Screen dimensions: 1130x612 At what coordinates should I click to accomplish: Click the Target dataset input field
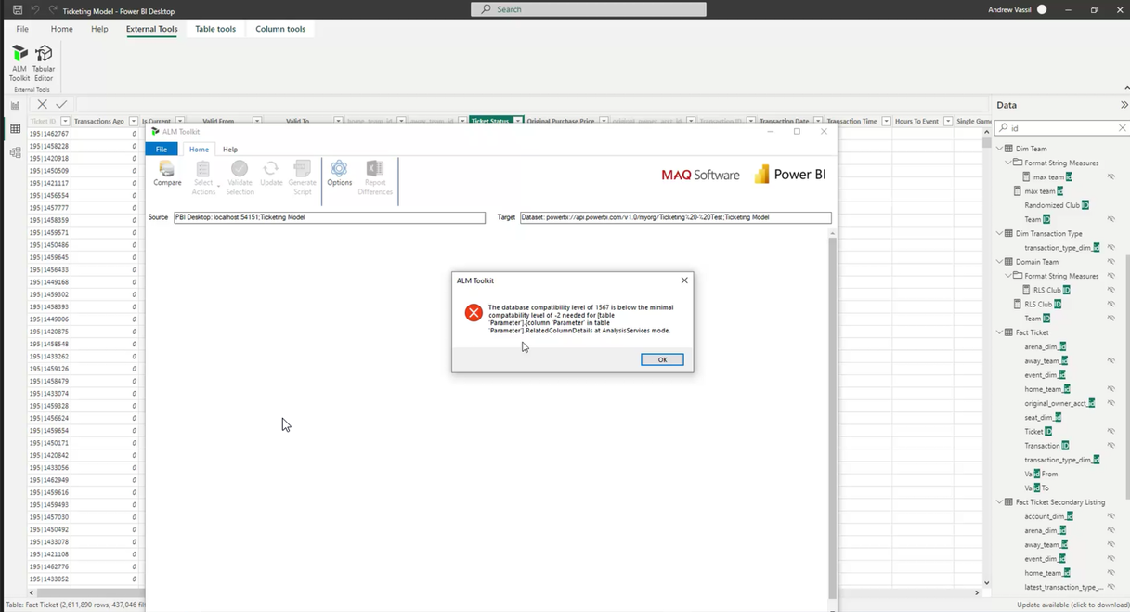point(676,217)
